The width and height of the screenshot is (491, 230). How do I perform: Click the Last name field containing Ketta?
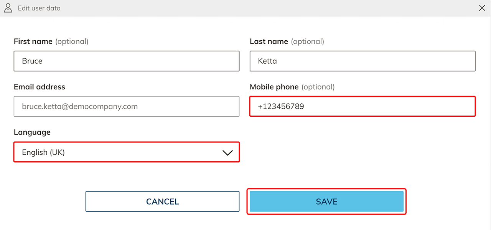(x=362, y=61)
